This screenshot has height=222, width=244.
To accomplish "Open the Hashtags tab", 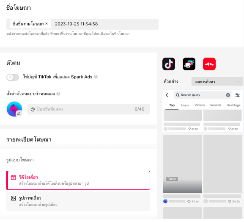I will click(x=233, y=105).
